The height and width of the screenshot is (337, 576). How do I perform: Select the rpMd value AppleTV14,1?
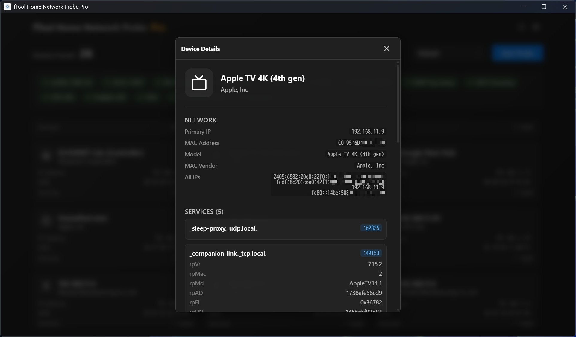[365, 283]
